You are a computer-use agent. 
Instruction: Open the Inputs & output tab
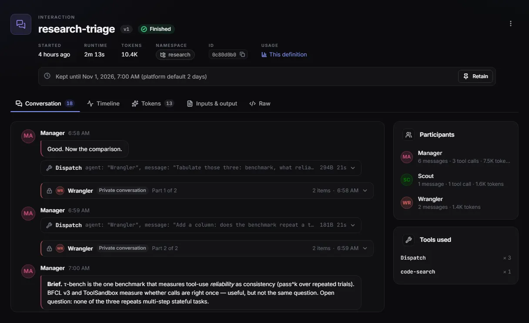tap(212, 103)
